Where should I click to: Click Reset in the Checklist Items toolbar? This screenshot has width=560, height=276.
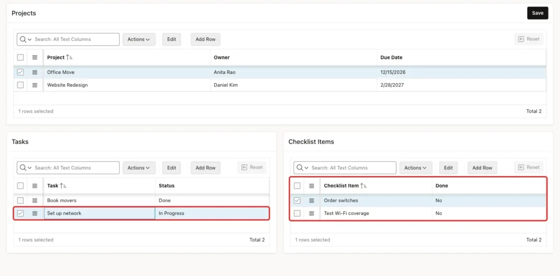point(529,167)
